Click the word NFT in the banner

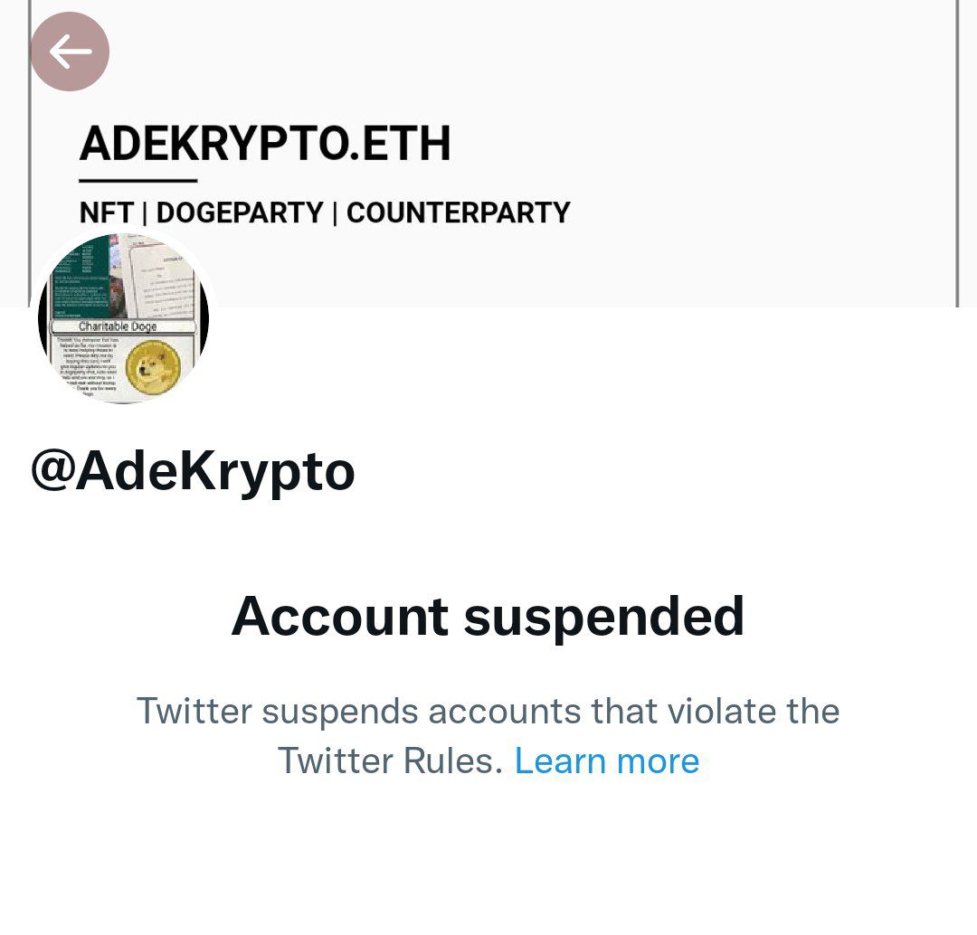[106, 212]
